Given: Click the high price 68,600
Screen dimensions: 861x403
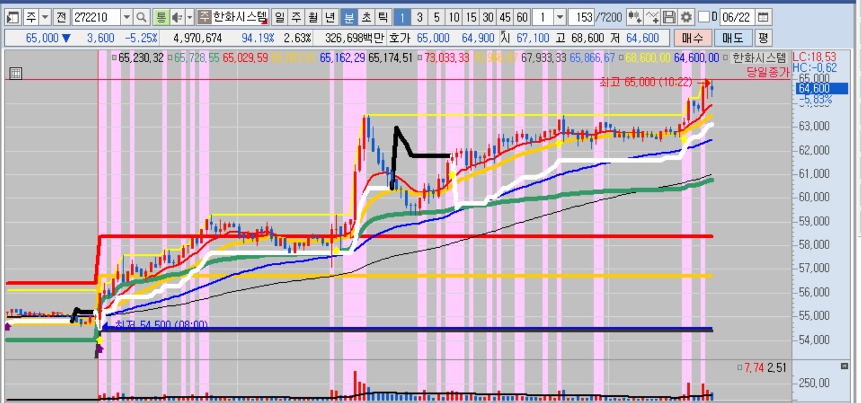Looking at the screenshot, I should tap(588, 38).
